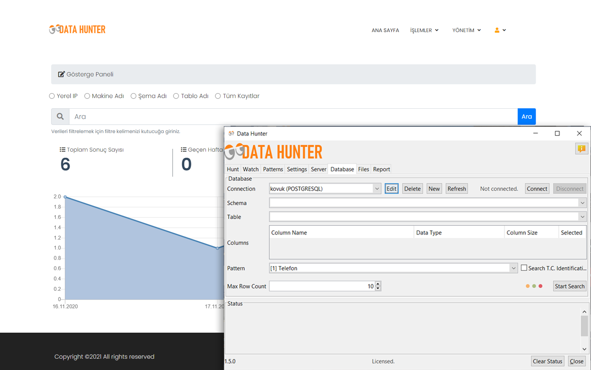Viewport: 591px width, 370px height.
Task: Click the Data Hunter window title icon
Action: (x=231, y=133)
